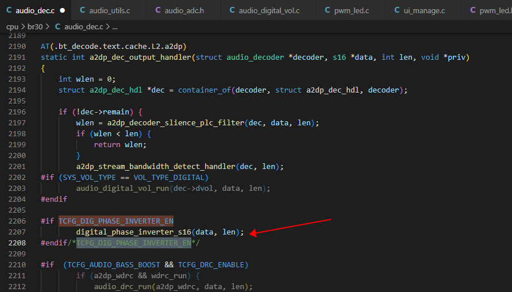Open the audio_adc.h tab
The height and width of the screenshot is (292, 512).
(x=184, y=10)
